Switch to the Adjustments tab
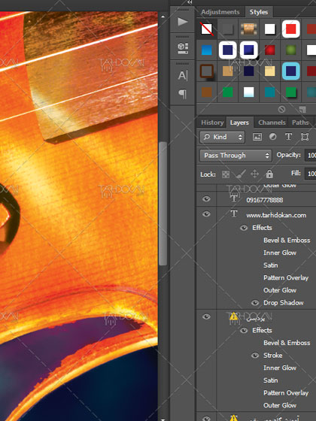The image size is (316, 421). click(x=220, y=12)
